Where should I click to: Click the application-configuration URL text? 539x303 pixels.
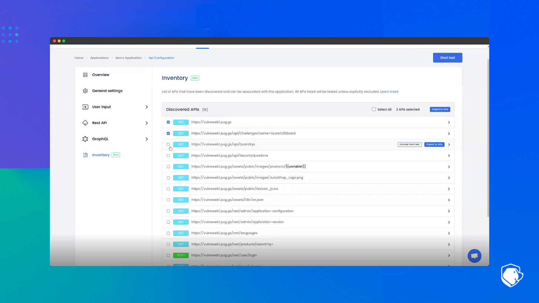[242, 211]
